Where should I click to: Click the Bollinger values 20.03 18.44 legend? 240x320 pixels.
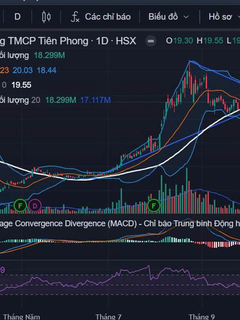point(34,70)
